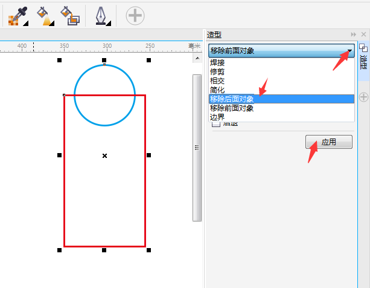The width and height of the screenshot is (370, 288).
Task: Choose 修剪 from the dropdown list
Action: [x=217, y=72]
